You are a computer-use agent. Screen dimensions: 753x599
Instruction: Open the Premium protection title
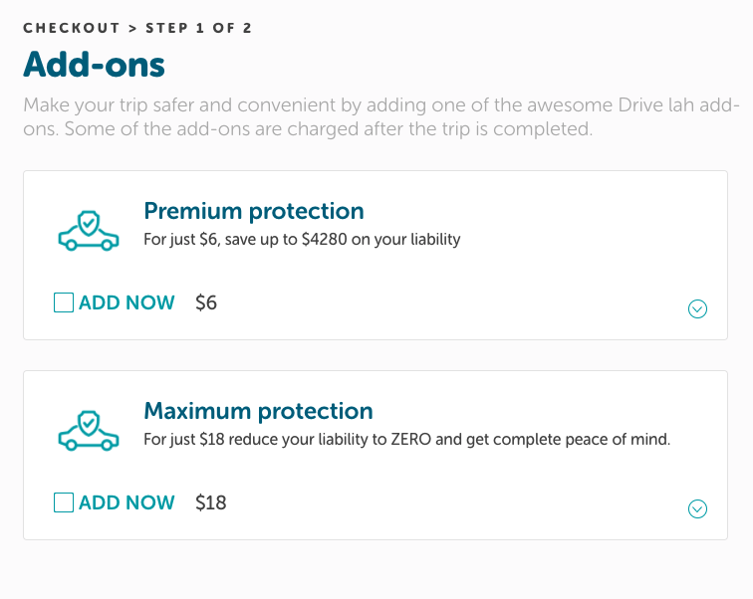coord(254,211)
